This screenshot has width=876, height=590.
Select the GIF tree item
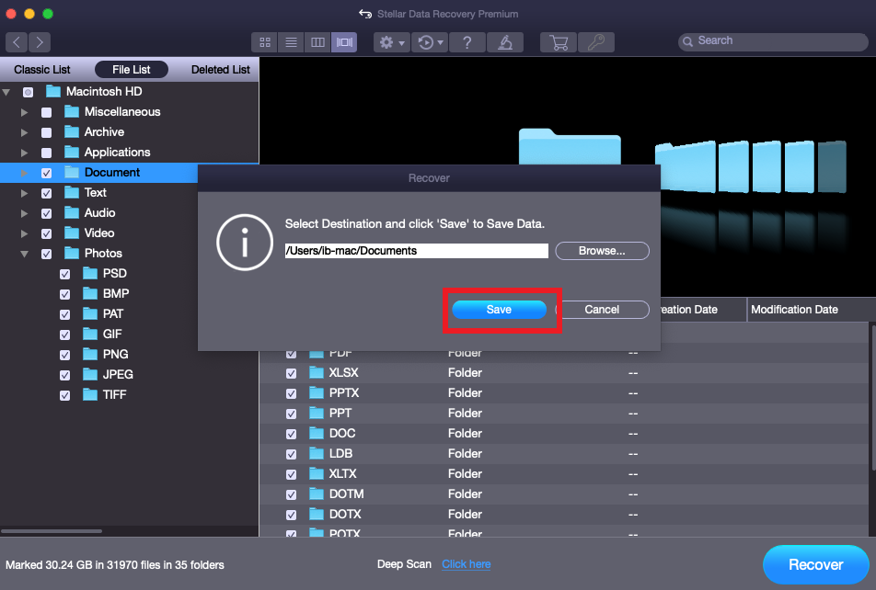(x=111, y=334)
